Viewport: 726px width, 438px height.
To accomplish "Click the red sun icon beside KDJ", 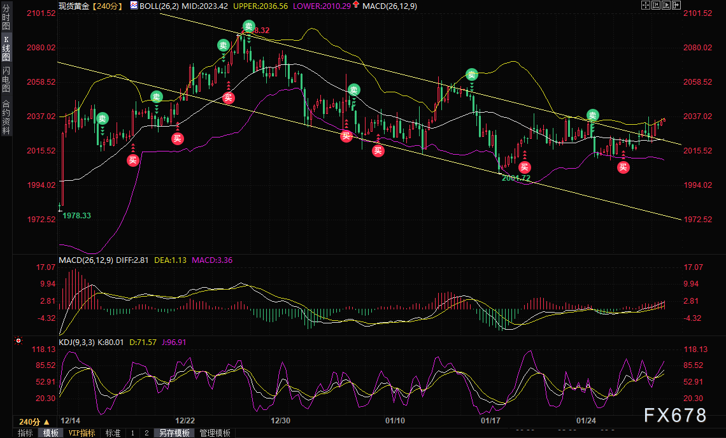I will (18, 341).
